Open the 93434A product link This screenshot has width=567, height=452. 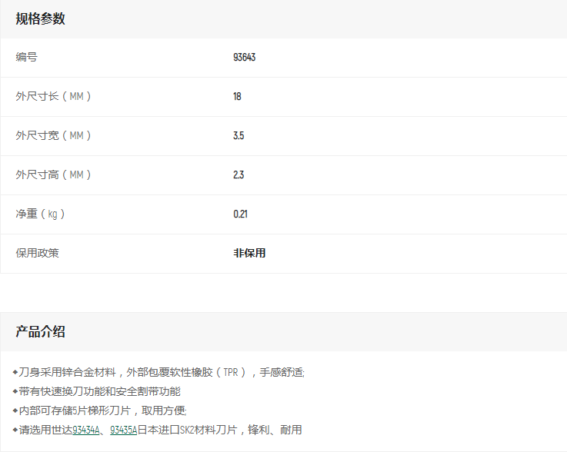(86, 430)
